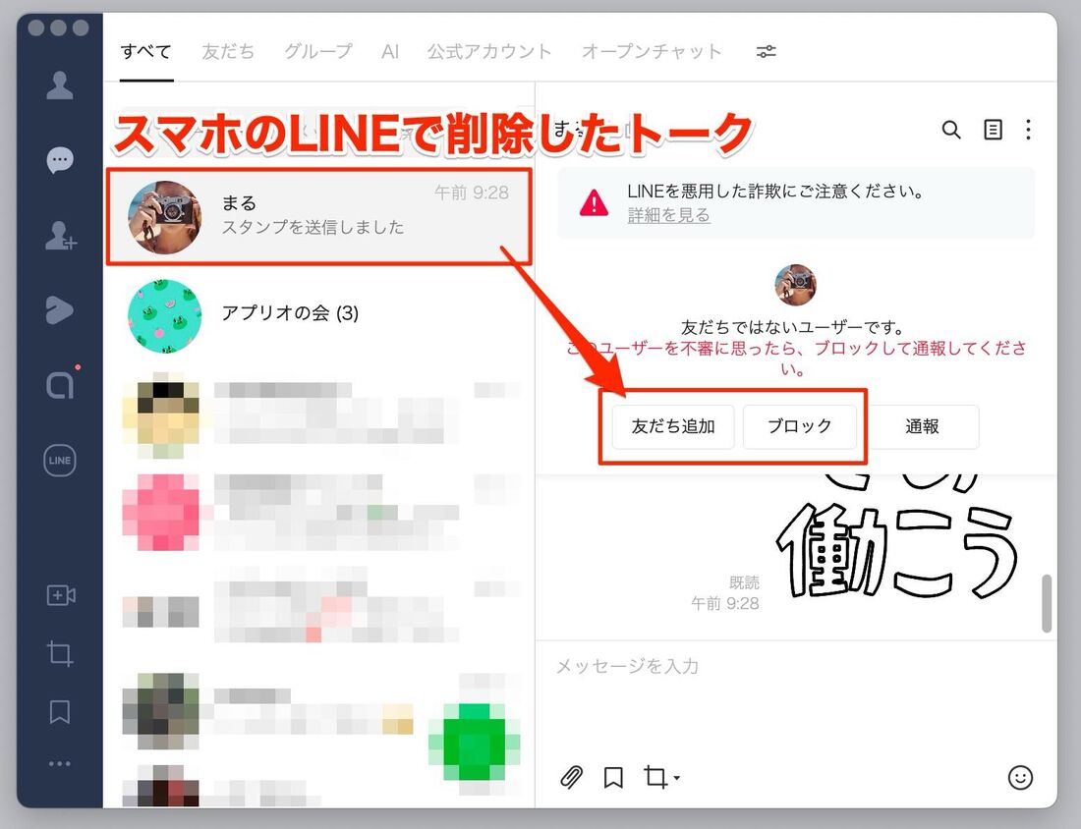Image resolution: width=1081 pixels, height=829 pixels.
Task: Select the Chats icon in sidebar
Action: tap(59, 159)
